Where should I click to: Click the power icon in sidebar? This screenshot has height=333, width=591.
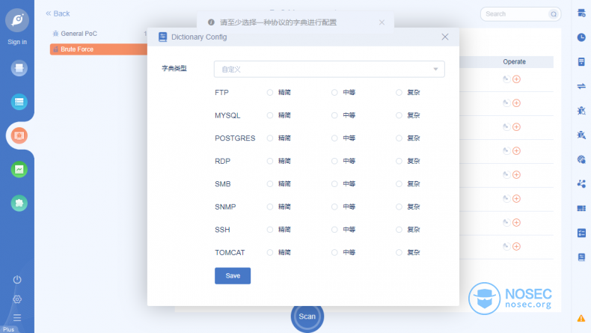click(x=17, y=279)
